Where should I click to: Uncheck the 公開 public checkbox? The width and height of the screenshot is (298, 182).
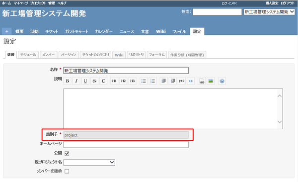(67, 153)
